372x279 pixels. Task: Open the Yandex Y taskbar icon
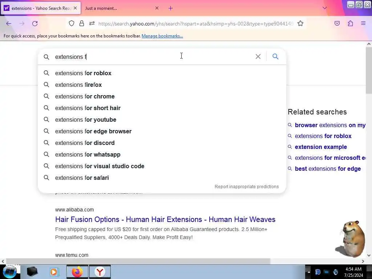[x=100, y=272]
